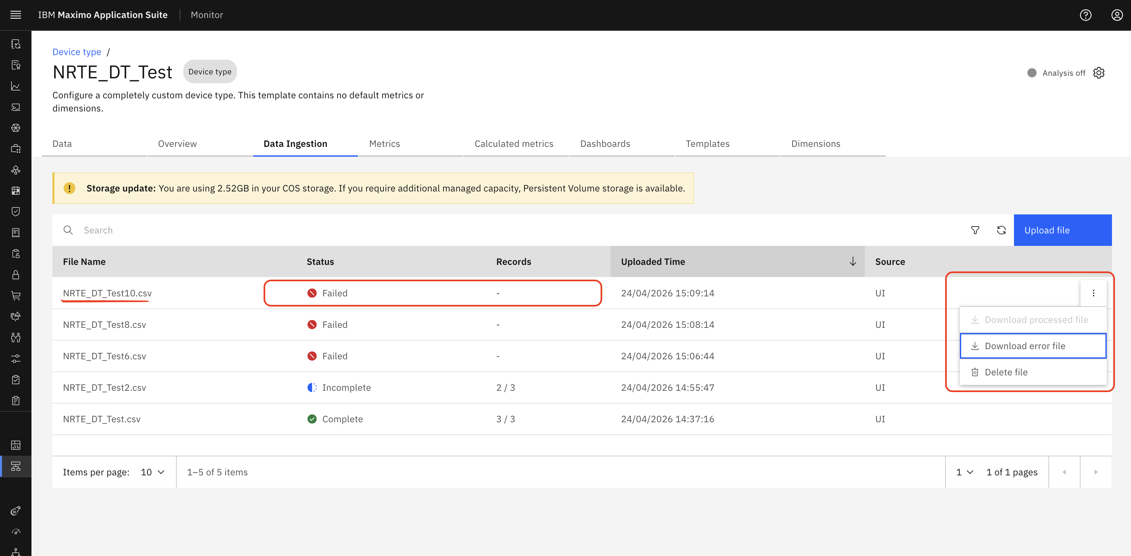Go to next page arrow
Viewport: 1131px width, 556px height.
1096,472
